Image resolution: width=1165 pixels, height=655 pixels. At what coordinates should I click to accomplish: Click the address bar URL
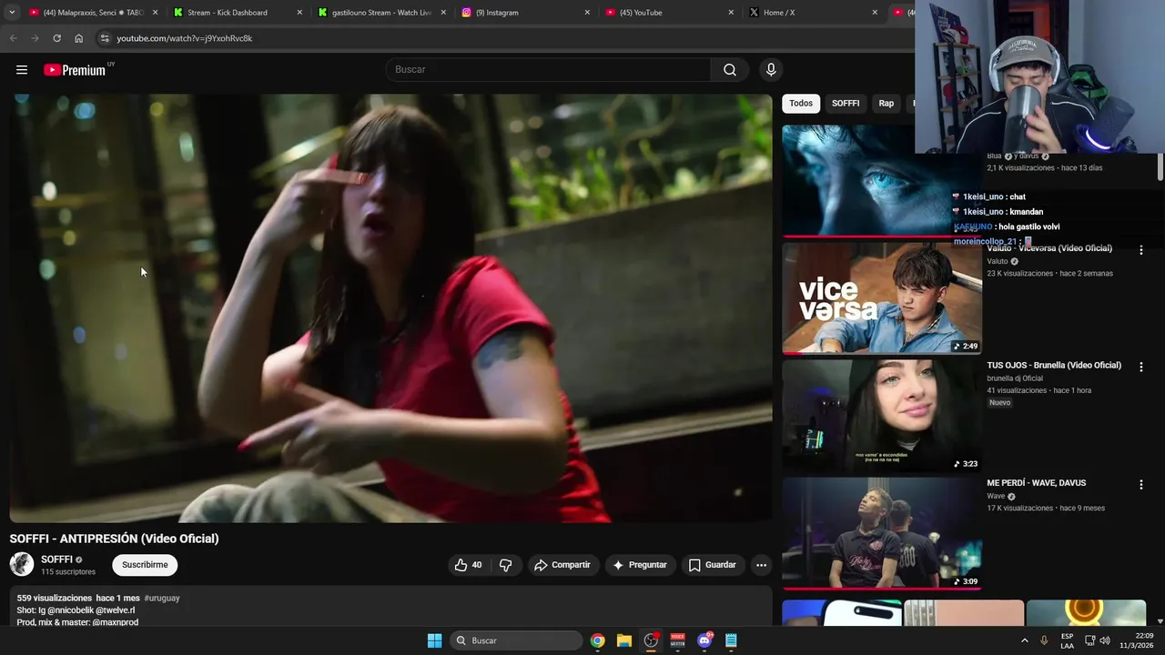(x=185, y=38)
